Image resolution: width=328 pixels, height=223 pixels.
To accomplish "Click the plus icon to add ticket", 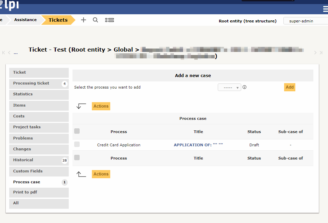I will [83, 20].
